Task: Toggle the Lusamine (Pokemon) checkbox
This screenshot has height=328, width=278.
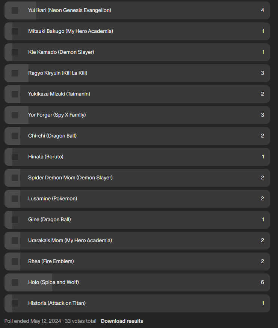Action: pyautogui.click(x=15, y=199)
